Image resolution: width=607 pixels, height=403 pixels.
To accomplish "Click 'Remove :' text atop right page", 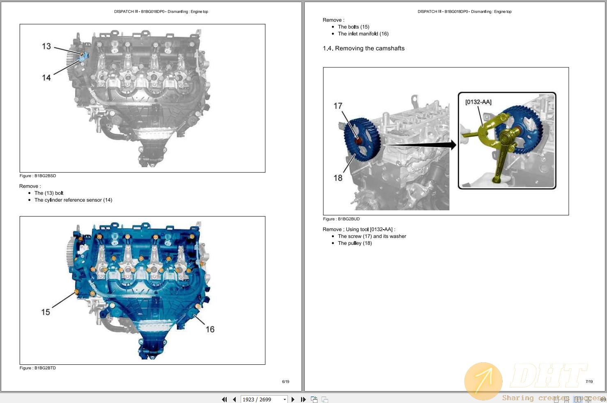I will tap(333, 20).
